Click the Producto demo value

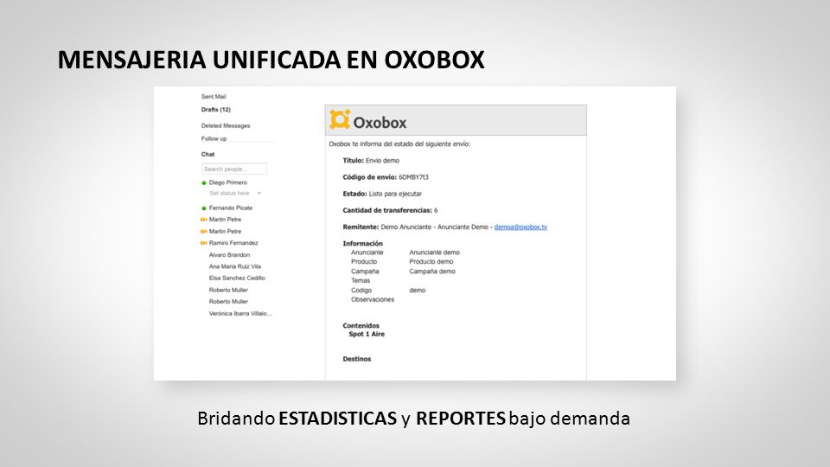pyautogui.click(x=431, y=261)
